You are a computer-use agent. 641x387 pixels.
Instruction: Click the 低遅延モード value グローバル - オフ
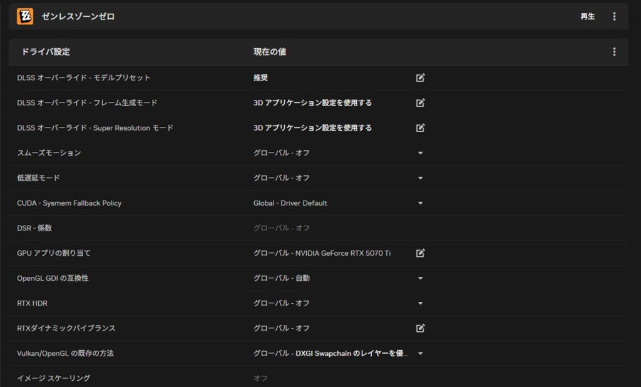(282, 178)
